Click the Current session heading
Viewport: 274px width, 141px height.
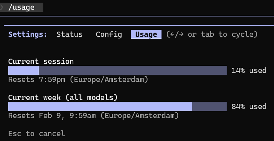coord(41,61)
